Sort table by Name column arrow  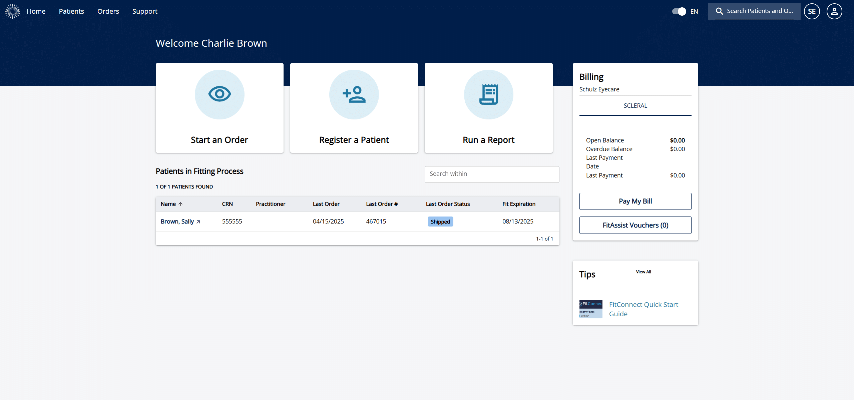click(180, 204)
